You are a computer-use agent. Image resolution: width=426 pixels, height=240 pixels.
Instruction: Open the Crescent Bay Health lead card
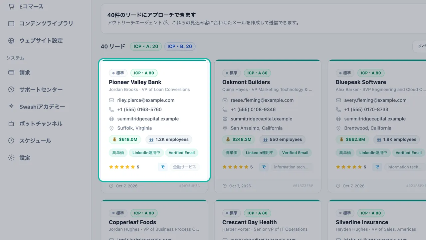click(268, 220)
